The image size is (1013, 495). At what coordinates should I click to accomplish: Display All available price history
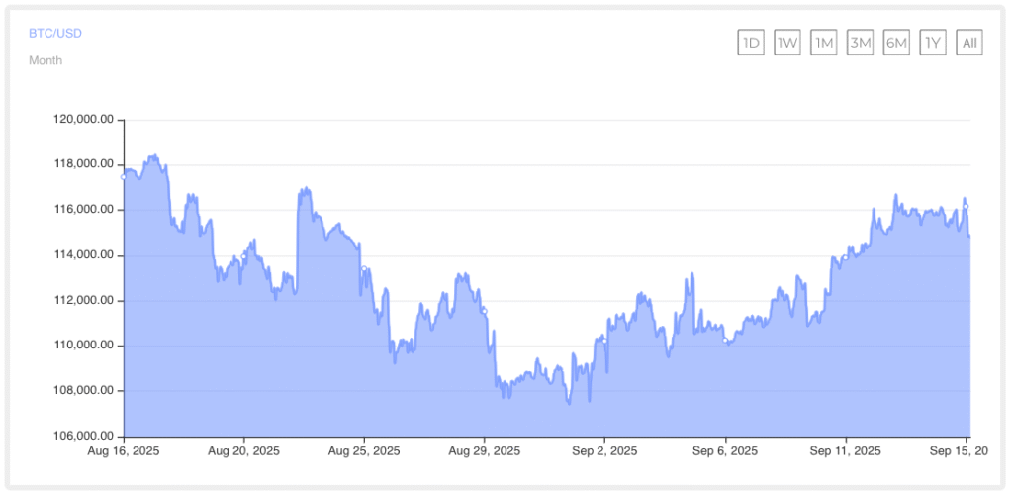pos(969,44)
